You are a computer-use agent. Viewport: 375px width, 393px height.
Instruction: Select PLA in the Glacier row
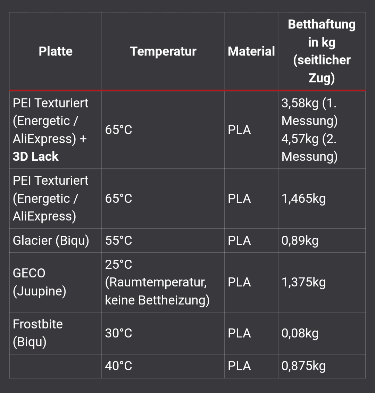pyautogui.click(x=239, y=240)
